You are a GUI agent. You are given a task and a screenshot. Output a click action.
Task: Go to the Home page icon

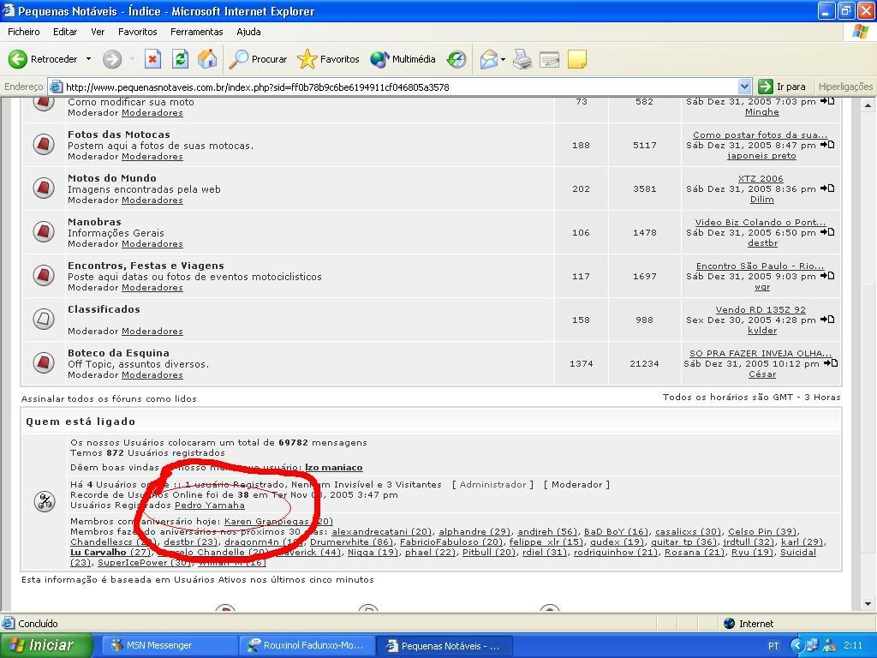tap(206, 59)
